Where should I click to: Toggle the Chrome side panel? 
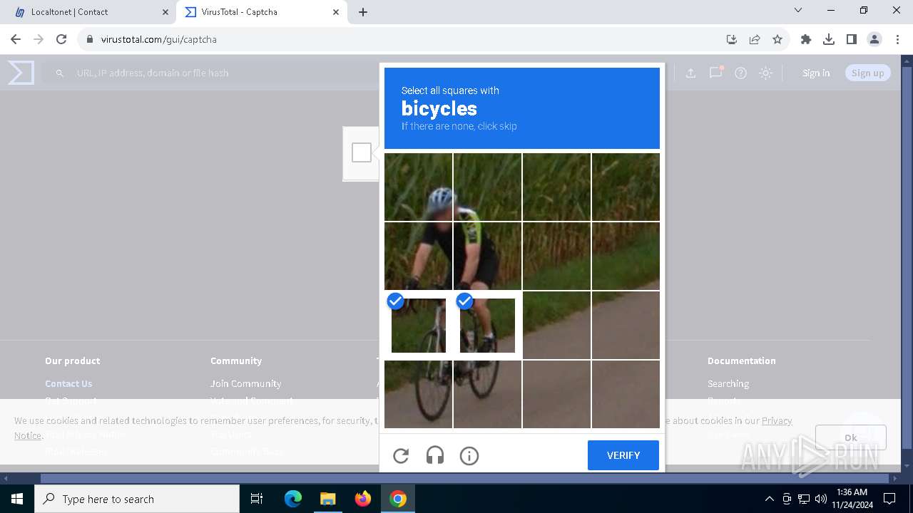(x=852, y=39)
